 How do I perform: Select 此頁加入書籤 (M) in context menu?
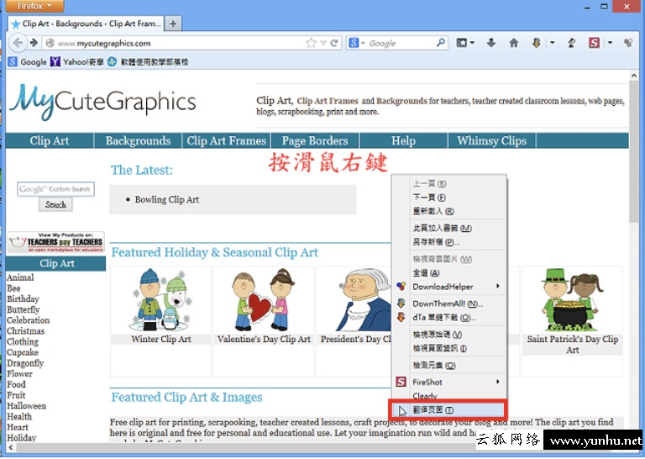tap(449, 228)
